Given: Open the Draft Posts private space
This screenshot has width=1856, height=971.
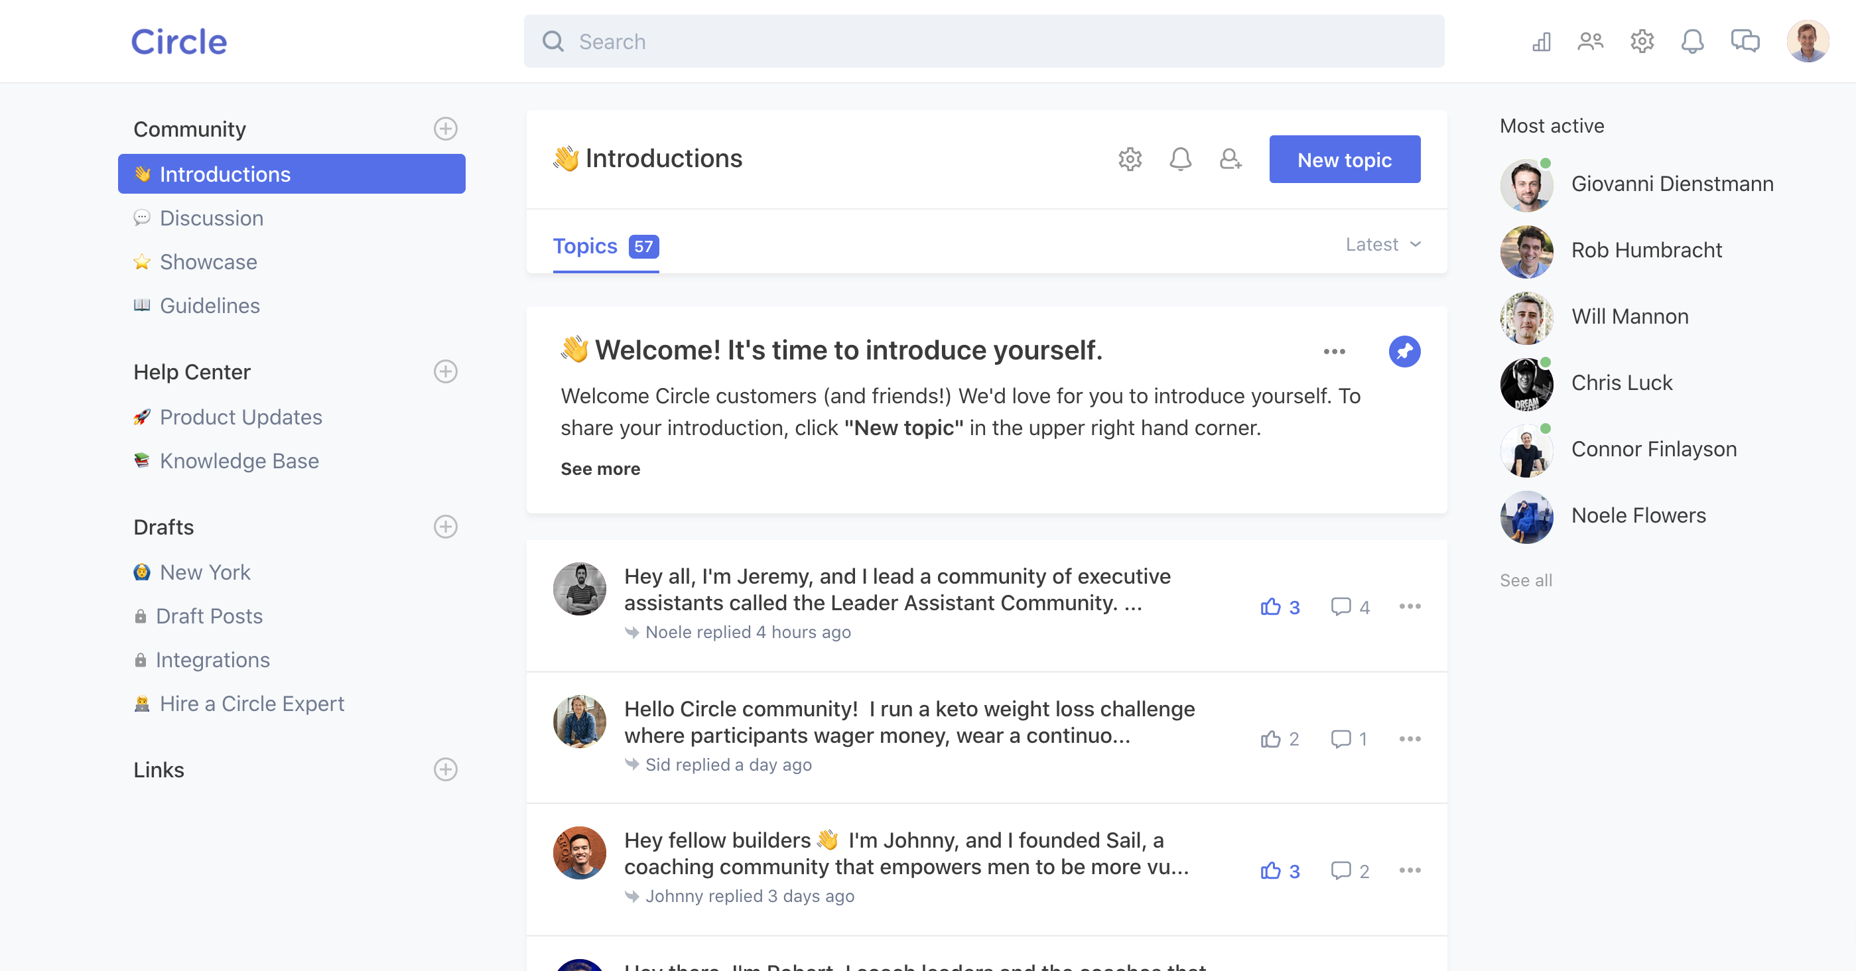Looking at the screenshot, I should pos(199,617).
